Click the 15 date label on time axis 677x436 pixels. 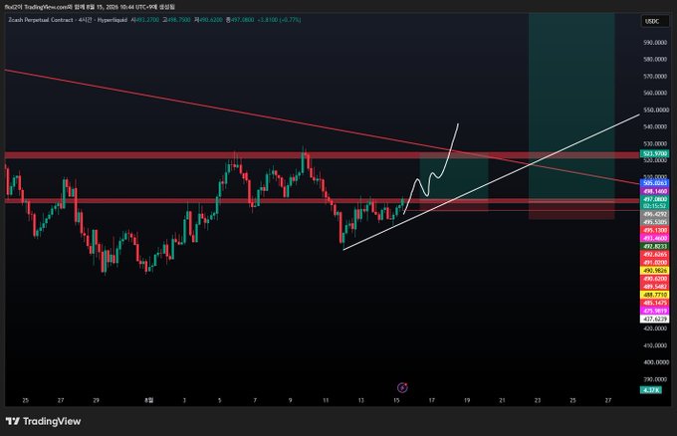point(396,400)
